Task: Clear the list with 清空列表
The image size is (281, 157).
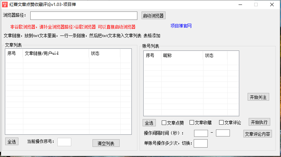Action: coord(106,143)
